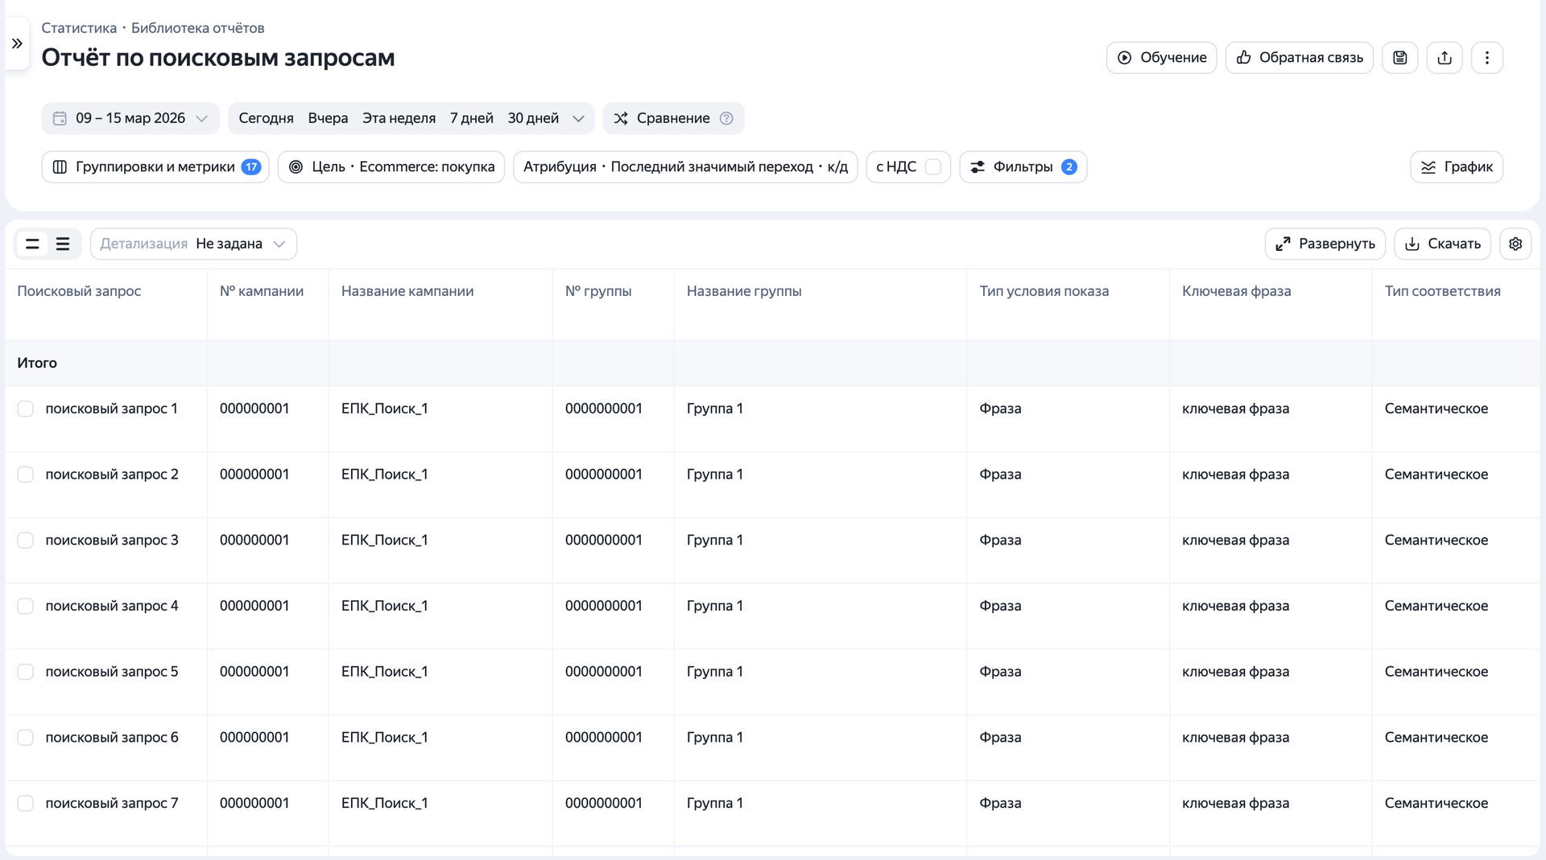This screenshot has width=1546, height=860.
Task: Go to Библиотека отчётов breadcrumb
Action: [x=198, y=28]
